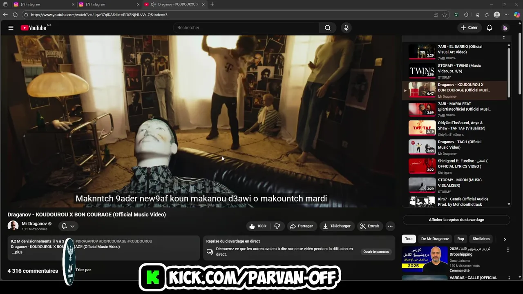The width and height of the screenshot is (523, 294).
Task: Open tab actions menu icon
Action: 5,4
